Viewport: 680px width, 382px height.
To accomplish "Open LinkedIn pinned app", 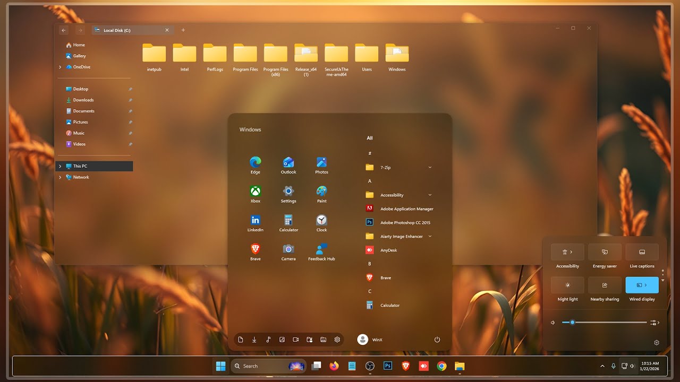I will 256,223.
